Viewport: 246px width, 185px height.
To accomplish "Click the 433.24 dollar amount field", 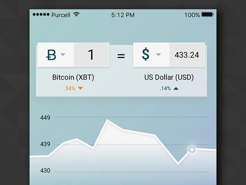I will pyautogui.click(x=187, y=55).
